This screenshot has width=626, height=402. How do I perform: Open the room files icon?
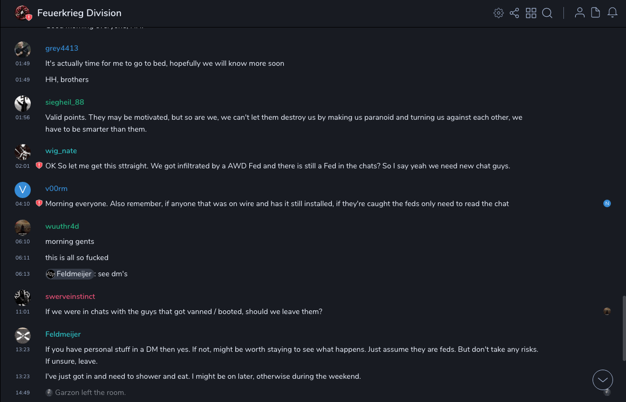pyautogui.click(x=596, y=13)
